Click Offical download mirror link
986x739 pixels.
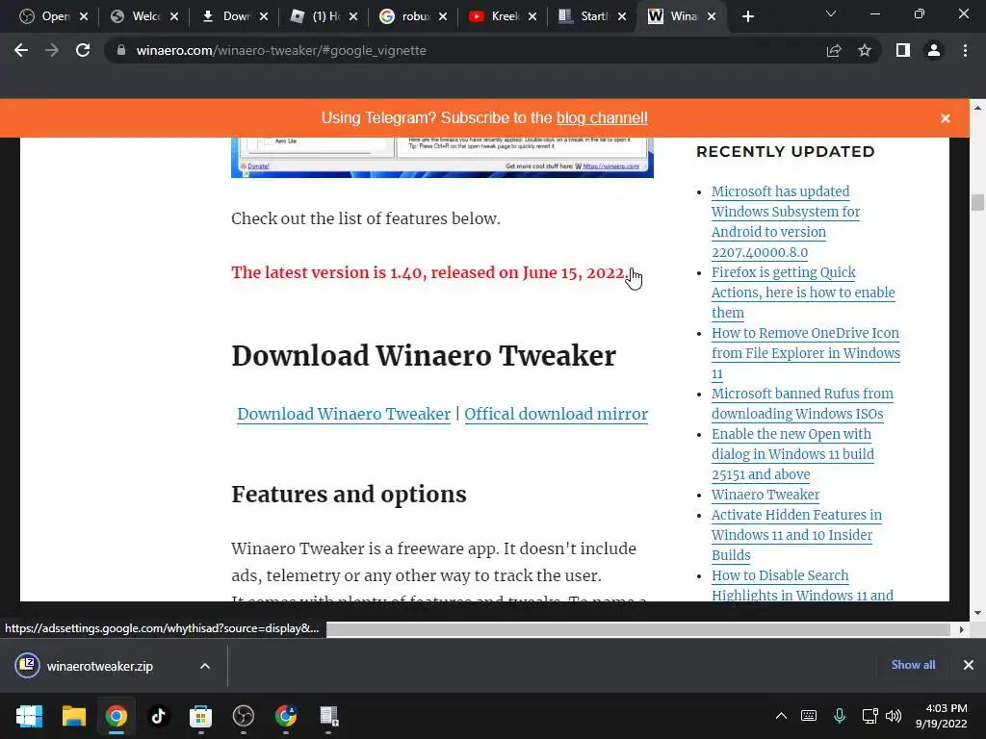coord(556,414)
